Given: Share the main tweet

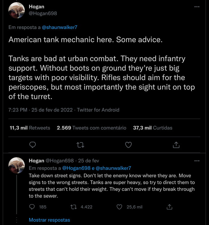Looking at the screenshot, I should (x=176, y=145).
